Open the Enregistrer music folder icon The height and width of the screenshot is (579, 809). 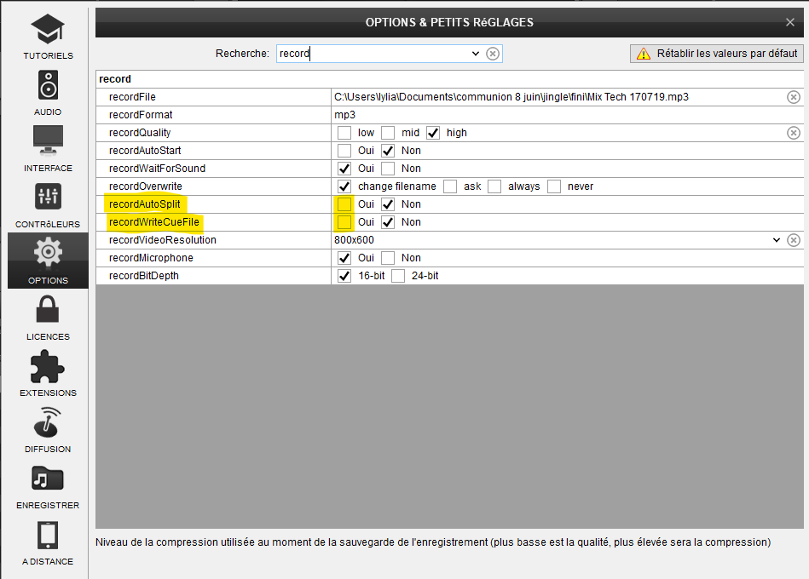pyautogui.click(x=48, y=479)
